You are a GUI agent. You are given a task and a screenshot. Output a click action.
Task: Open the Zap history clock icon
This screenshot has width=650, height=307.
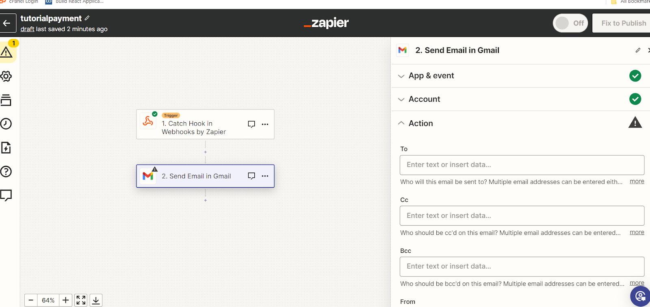[6, 124]
